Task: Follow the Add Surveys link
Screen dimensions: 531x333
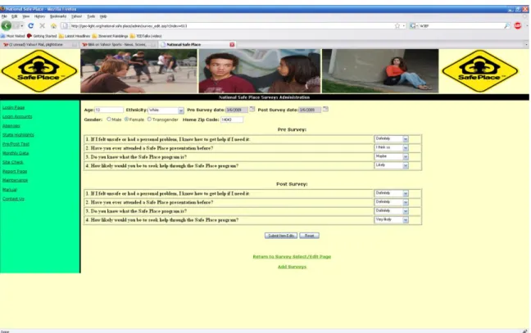Action: pyautogui.click(x=292, y=267)
